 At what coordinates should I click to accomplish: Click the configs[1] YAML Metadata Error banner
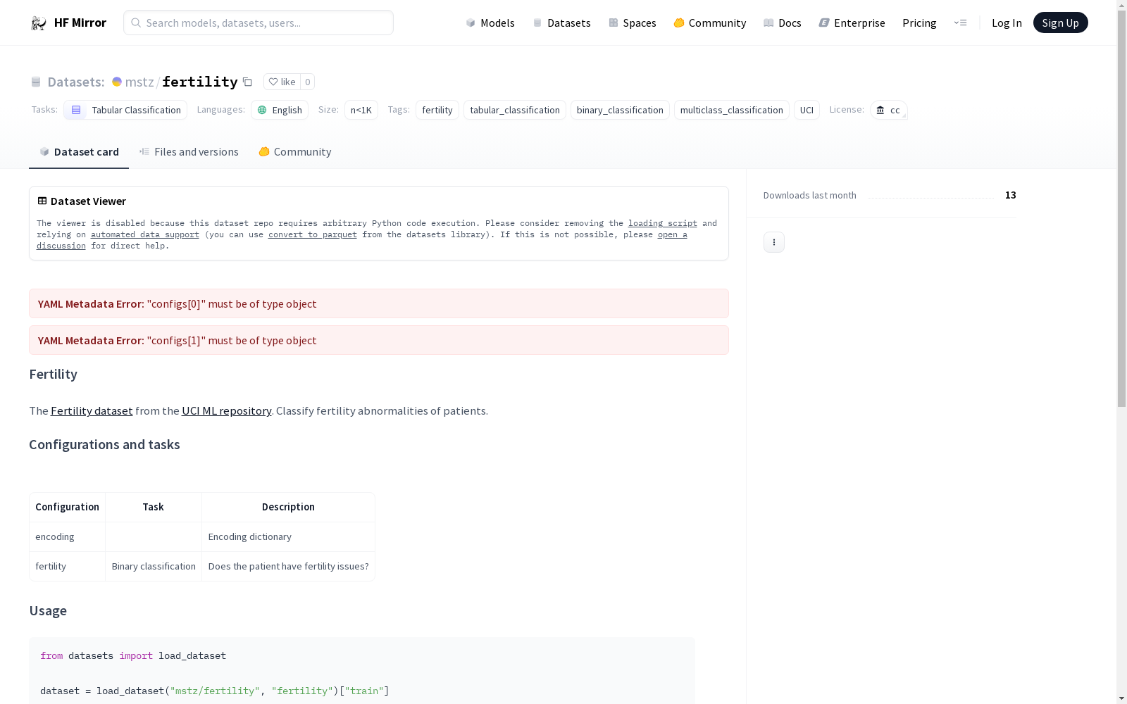[x=379, y=340]
